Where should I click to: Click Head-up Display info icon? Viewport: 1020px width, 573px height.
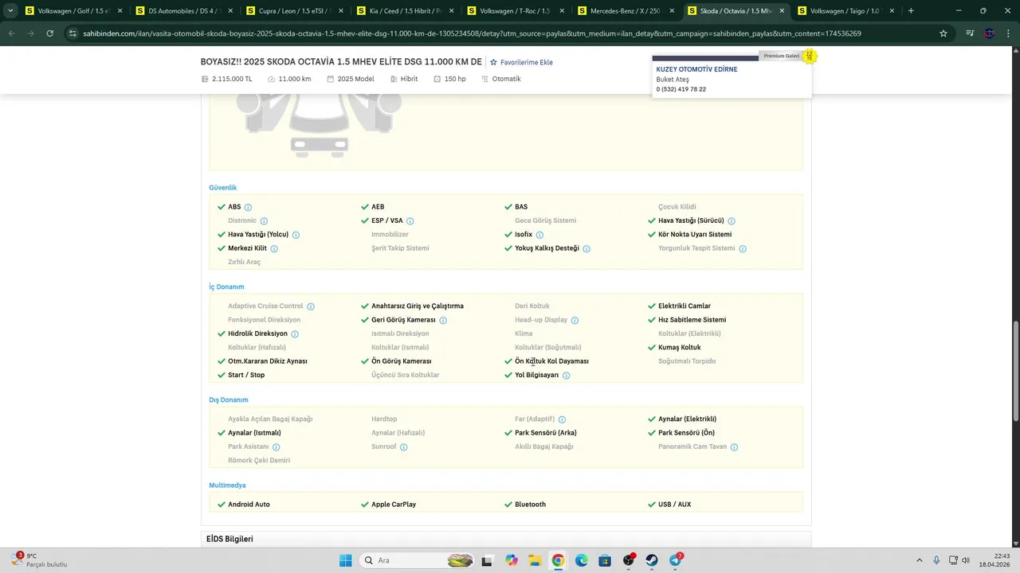(x=575, y=320)
